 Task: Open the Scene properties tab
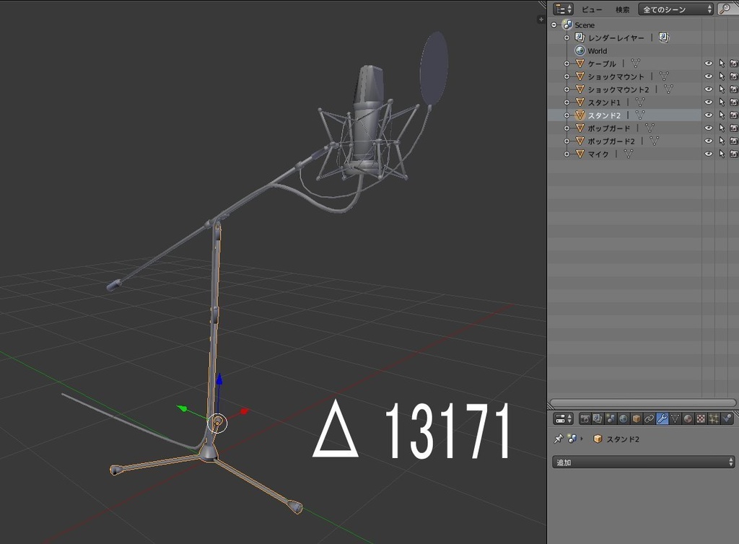tap(611, 418)
